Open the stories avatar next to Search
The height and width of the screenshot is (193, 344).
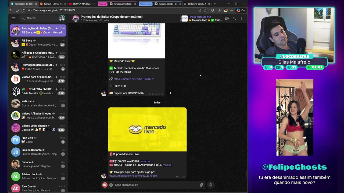click(62, 18)
